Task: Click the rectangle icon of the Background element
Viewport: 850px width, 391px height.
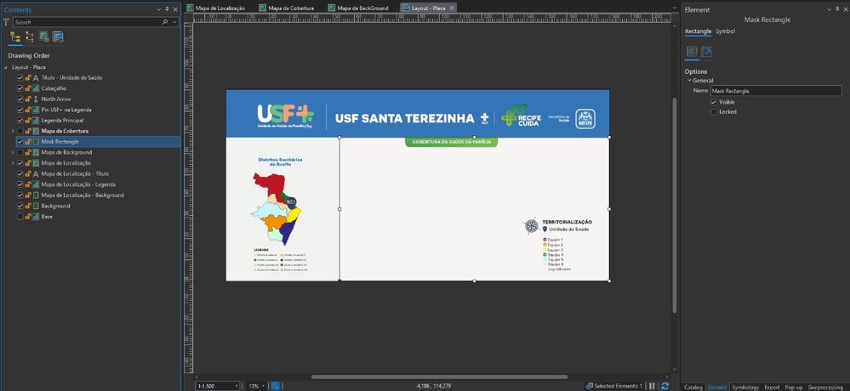Action: (36, 206)
